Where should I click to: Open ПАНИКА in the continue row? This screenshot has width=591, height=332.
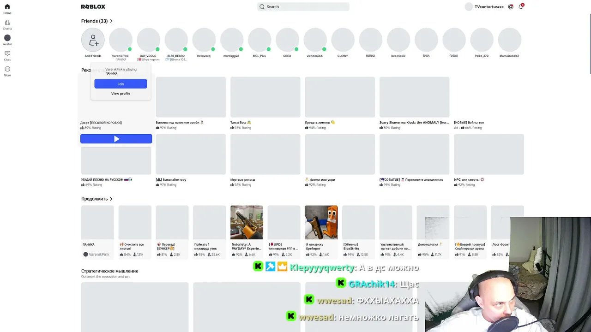tap(97, 231)
